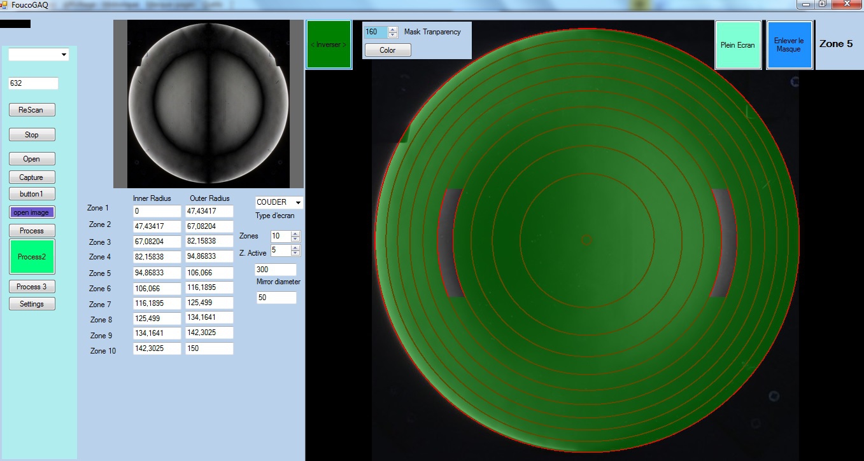Image resolution: width=864 pixels, height=461 pixels.
Task: Click the Process 3 button
Action: tap(32, 287)
